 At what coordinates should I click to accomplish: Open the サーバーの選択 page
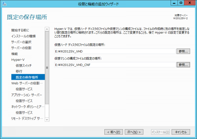pyautogui.click(x=21, y=42)
